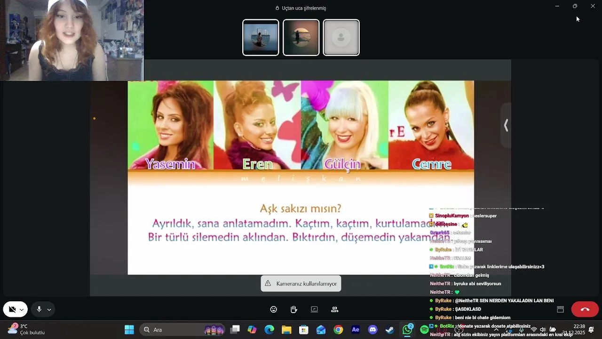Open Microsoft Edge from the taskbar
Screen dimensions: 602x339
click(269, 330)
